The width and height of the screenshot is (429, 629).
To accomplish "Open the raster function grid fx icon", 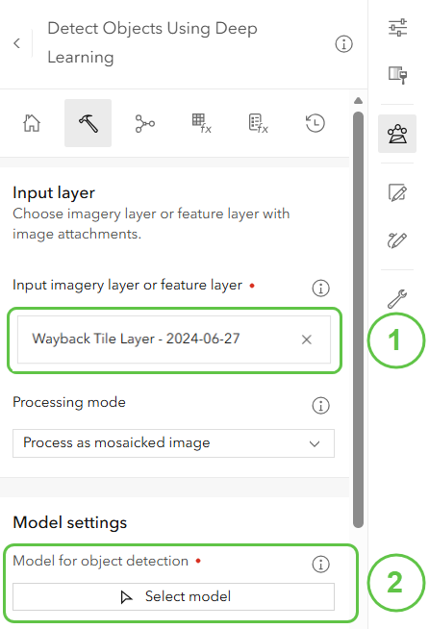I will tap(201, 123).
